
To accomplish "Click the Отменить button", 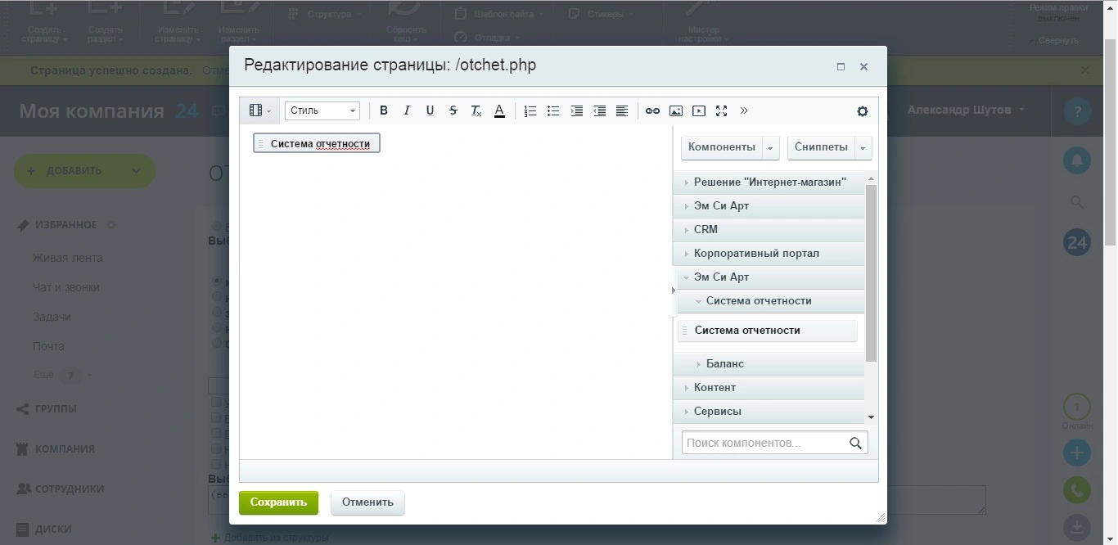I will [367, 502].
